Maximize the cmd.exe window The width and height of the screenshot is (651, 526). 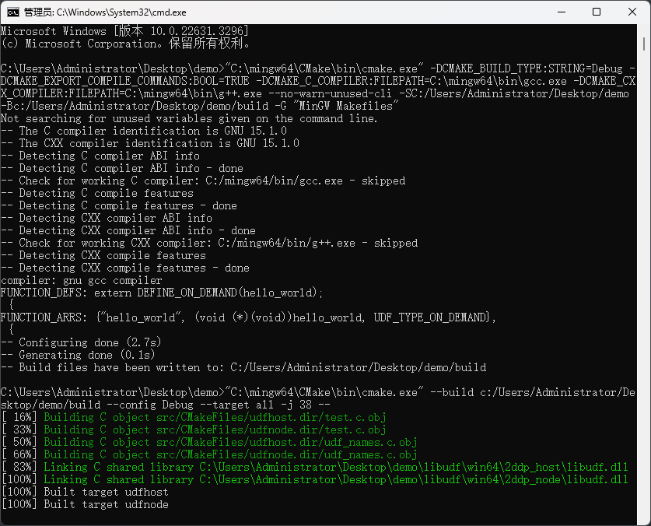click(597, 12)
